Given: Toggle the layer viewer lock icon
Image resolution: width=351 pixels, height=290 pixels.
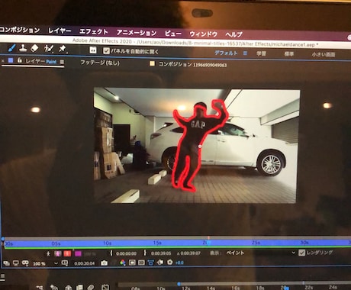Looking at the screenshot, I should click(19, 60).
